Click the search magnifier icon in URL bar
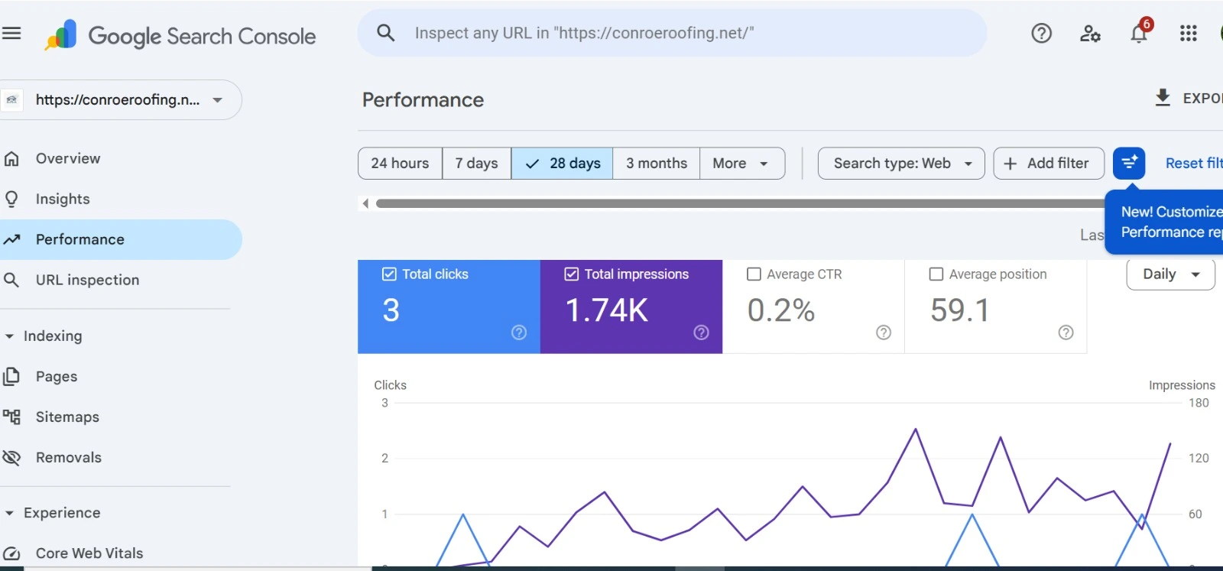 pos(386,33)
